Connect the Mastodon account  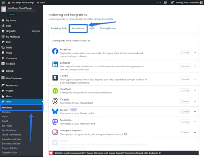click(185, 122)
